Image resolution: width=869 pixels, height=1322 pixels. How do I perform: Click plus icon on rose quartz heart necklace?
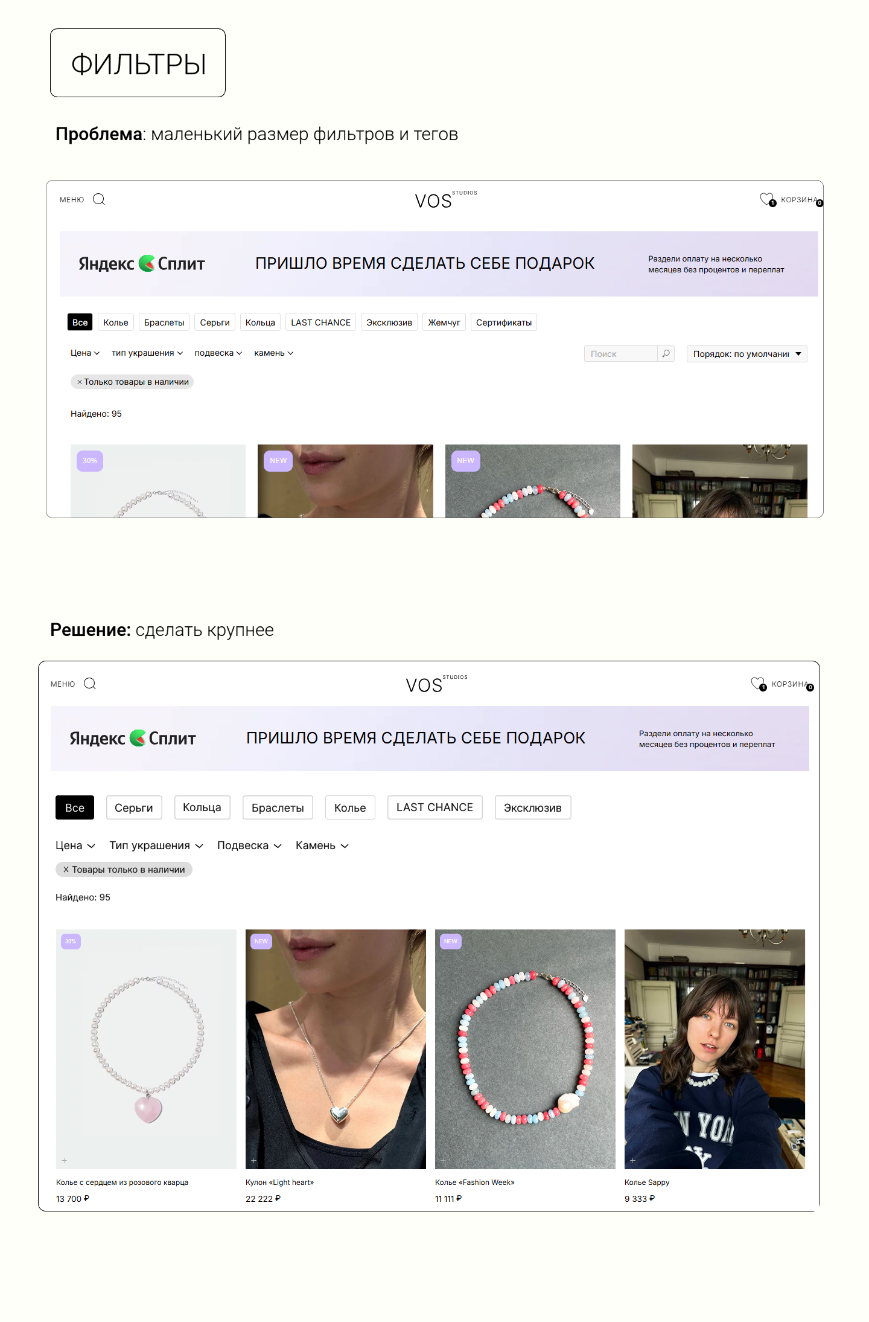click(65, 1160)
